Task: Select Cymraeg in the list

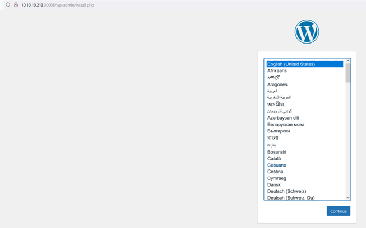Action: click(x=305, y=178)
